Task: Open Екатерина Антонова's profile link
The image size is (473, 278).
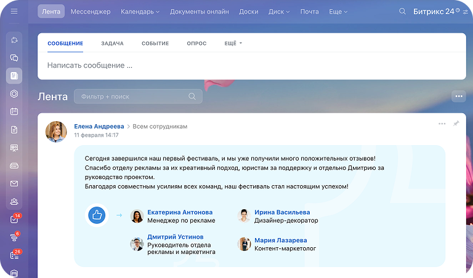Action: coord(180,212)
